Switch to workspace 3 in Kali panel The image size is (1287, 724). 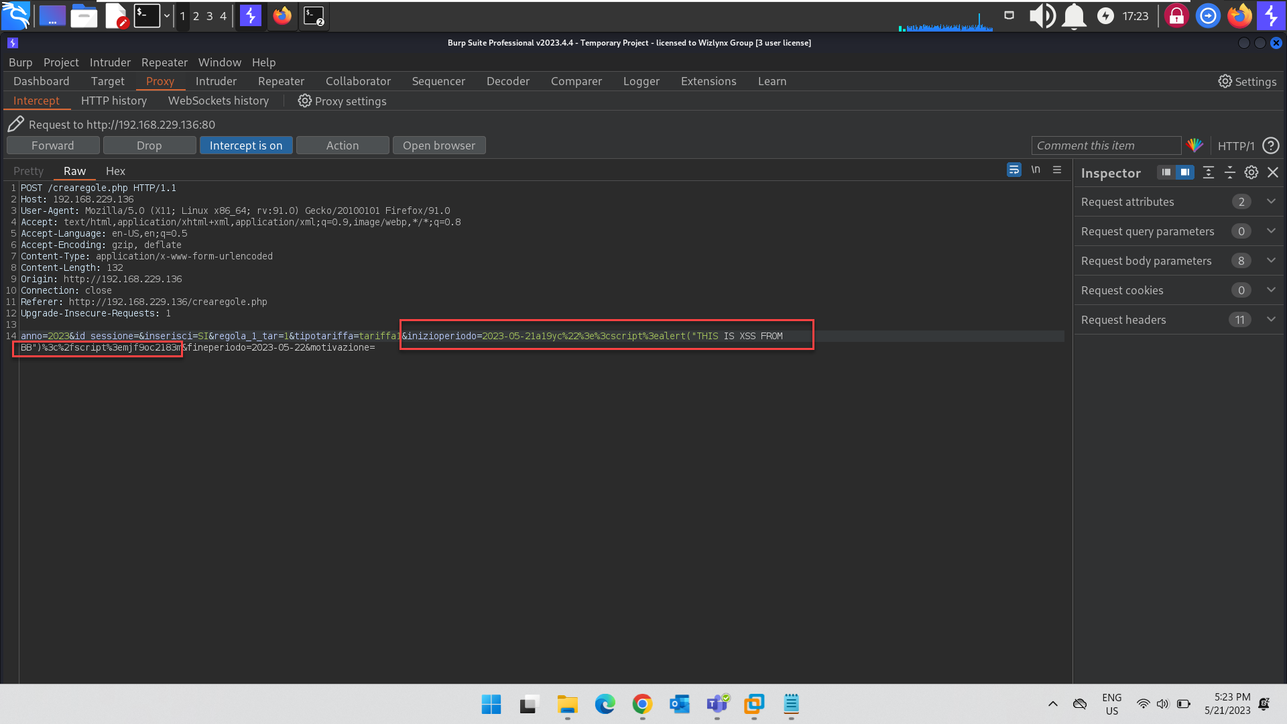(209, 16)
